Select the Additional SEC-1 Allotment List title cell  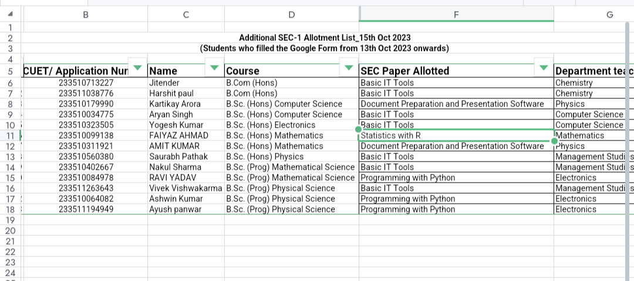325,38
